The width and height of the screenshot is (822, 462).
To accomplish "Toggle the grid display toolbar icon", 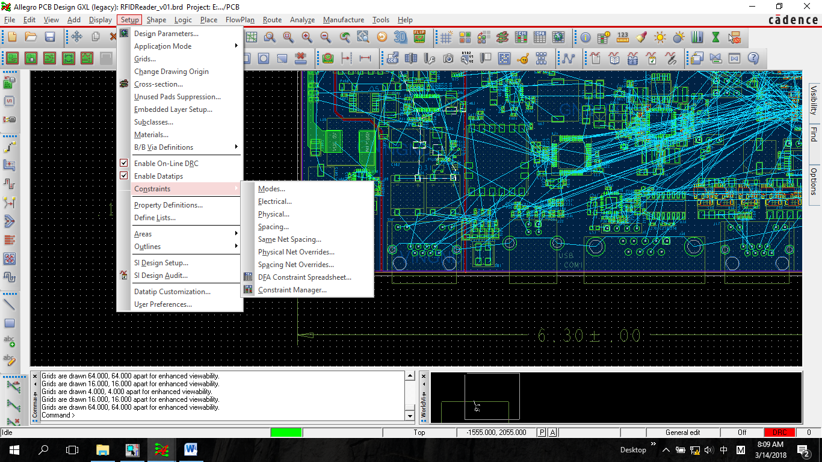I will click(x=446, y=37).
